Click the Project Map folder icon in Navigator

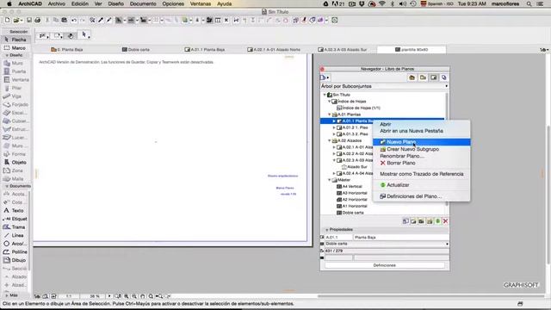pos(412,77)
